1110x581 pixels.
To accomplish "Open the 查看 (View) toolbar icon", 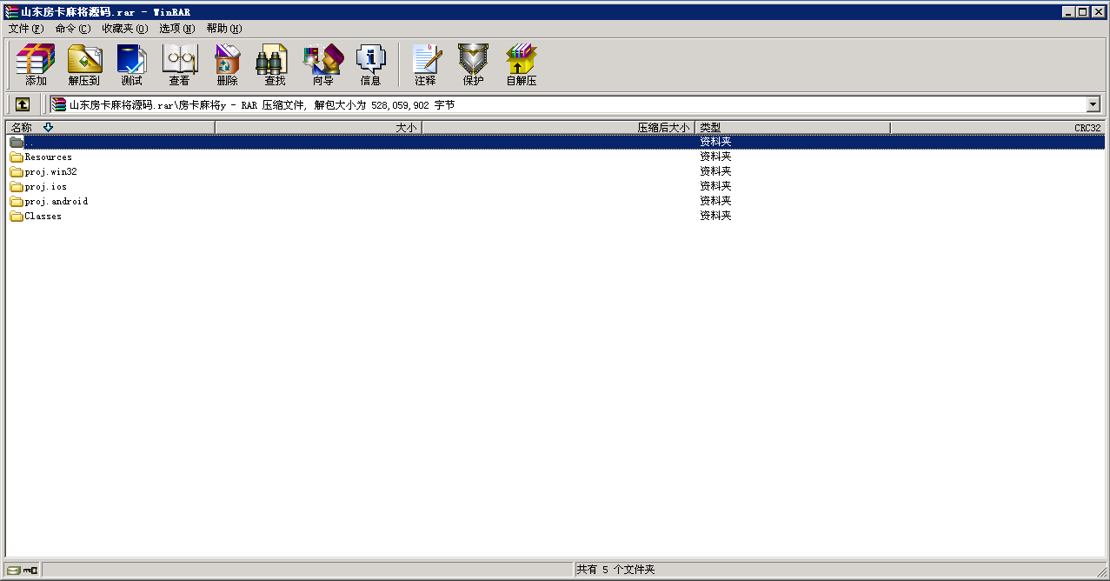I will point(179,65).
